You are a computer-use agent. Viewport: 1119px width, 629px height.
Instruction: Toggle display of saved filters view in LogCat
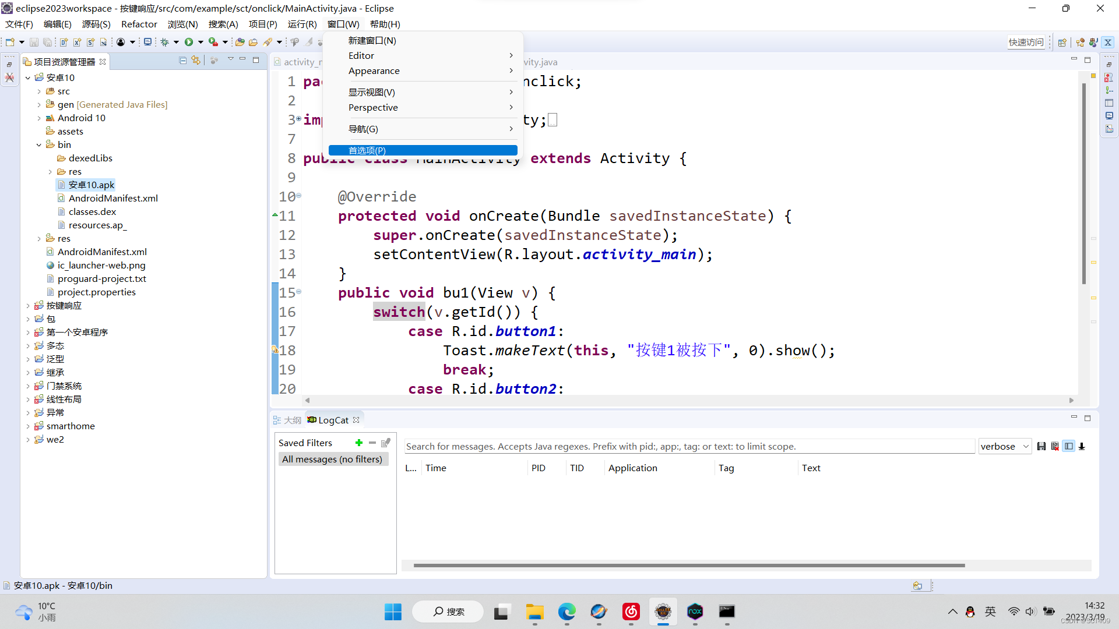(x=1068, y=447)
